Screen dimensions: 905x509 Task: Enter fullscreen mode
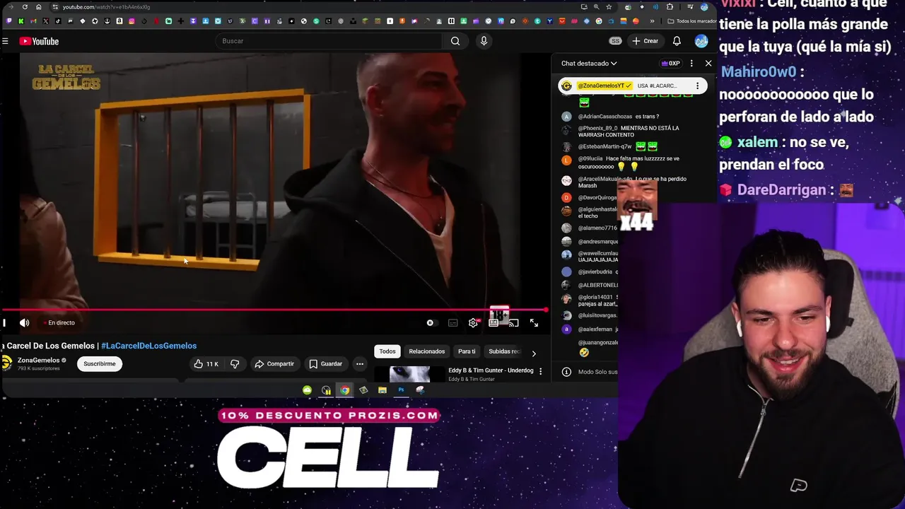click(534, 323)
